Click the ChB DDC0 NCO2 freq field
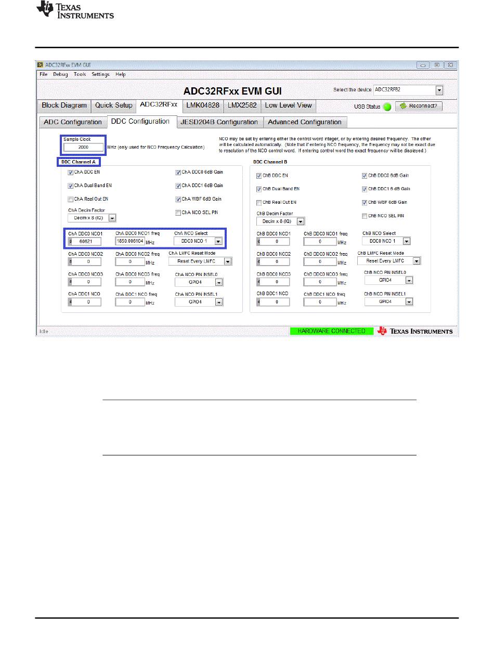The height and width of the screenshot is (645, 494). (320, 261)
